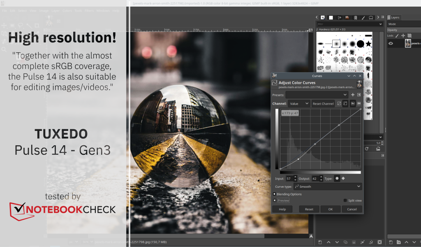Enable the Split view checkbox

tap(345, 200)
